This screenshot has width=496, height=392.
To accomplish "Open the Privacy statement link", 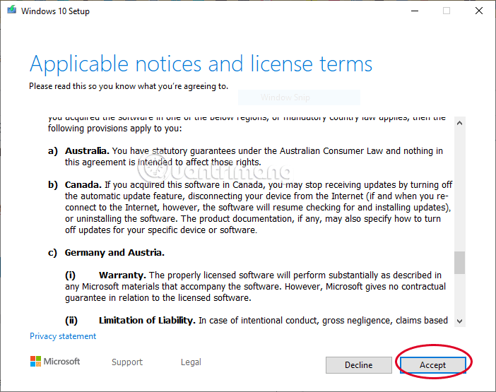I will point(63,336).
